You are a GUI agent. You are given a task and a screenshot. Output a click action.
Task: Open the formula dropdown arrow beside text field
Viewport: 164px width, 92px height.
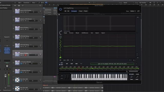(x=136, y=64)
